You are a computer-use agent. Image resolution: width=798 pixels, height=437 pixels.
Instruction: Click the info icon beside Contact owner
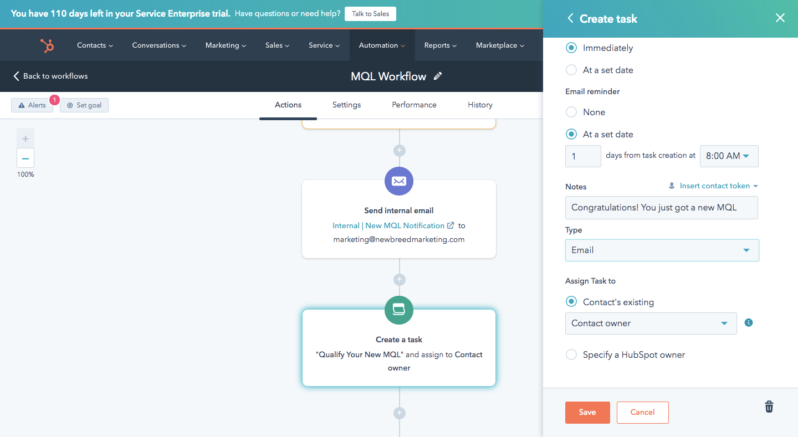click(x=749, y=323)
